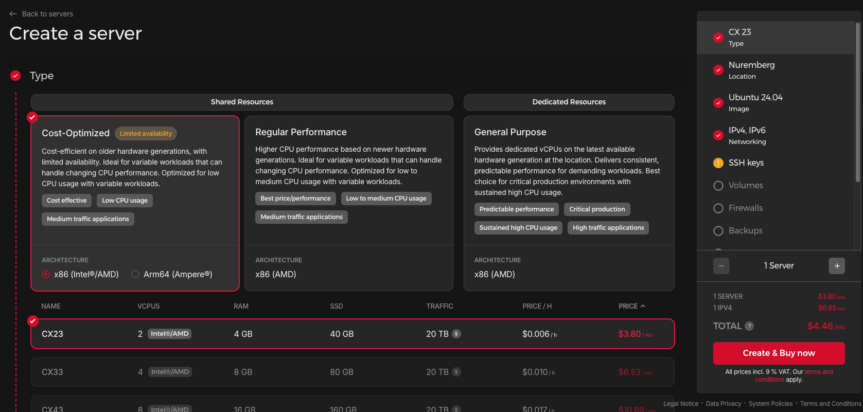Image resolution: width=863 pixels, height=412 pixels.
Task: Click the Firewalls empty circle icon
Action: point(718,208)
